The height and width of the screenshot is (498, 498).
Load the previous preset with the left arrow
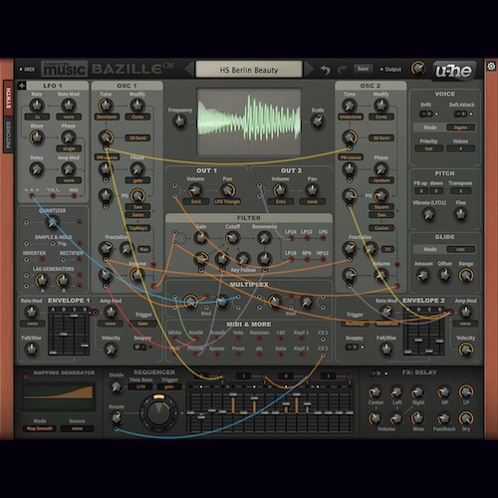pyautogui.click(x=189, y=70)
